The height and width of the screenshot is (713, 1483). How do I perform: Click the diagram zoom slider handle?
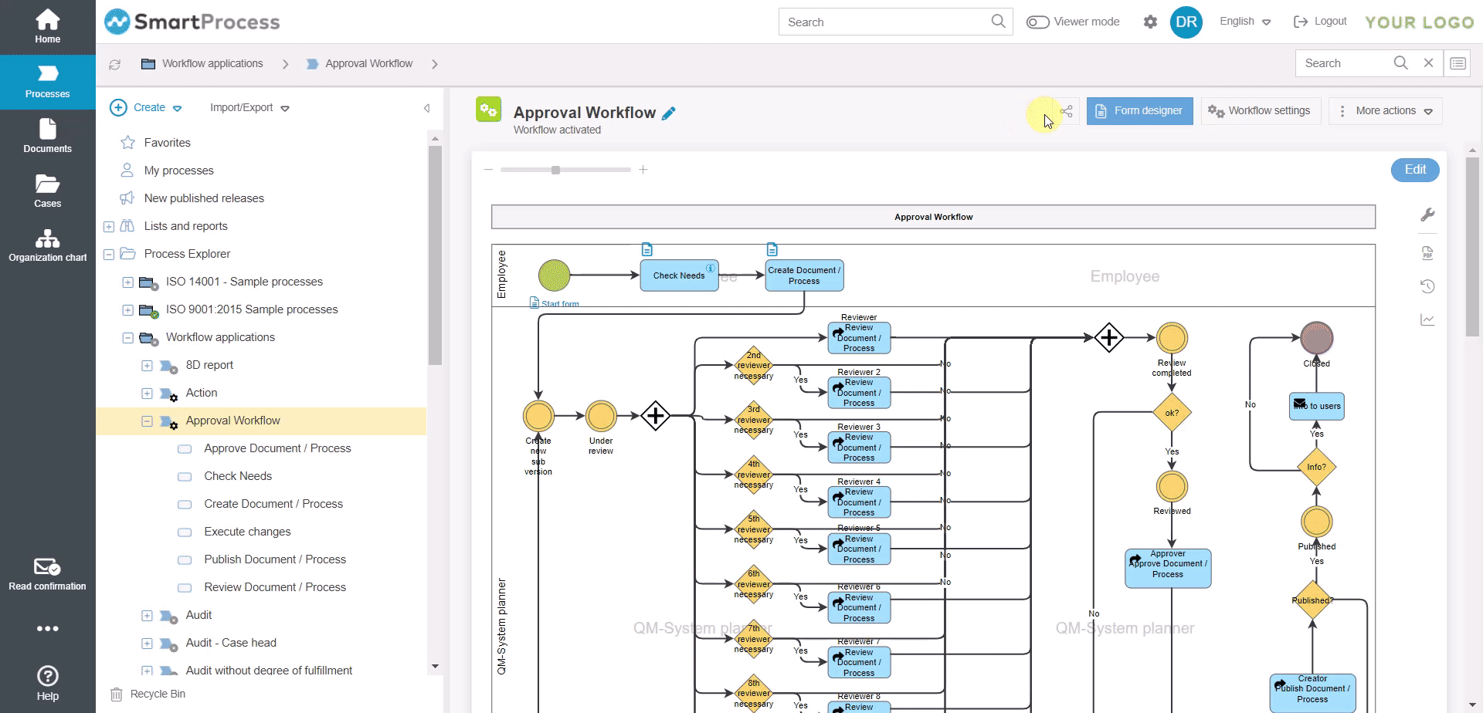pyautogui.click(x=555, y=170)
